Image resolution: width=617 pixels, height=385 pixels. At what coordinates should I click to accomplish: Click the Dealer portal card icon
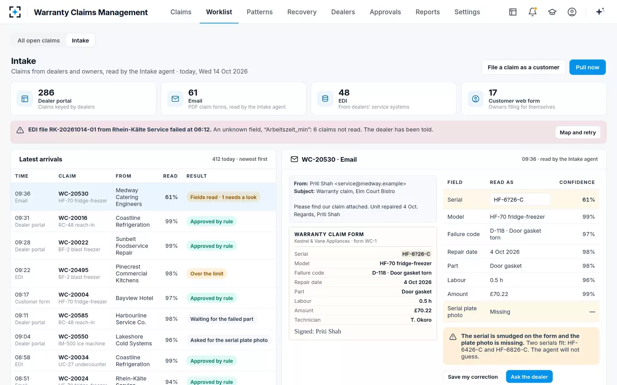point(25,99)
